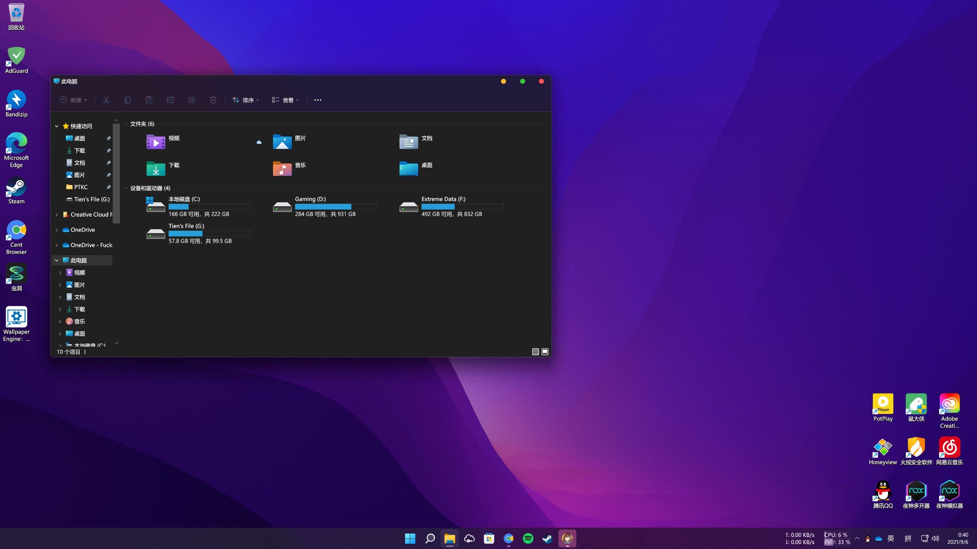
Task: Open the three-dot See more menu
Action: coord(318,100)
